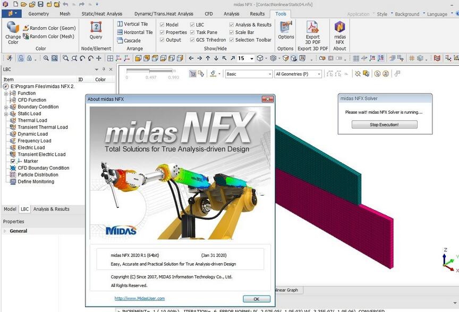Toggle the Properties pane checkbox
The height and width of the screenshot is (312, 459).
pyautogui.click(x=162, y=32)
